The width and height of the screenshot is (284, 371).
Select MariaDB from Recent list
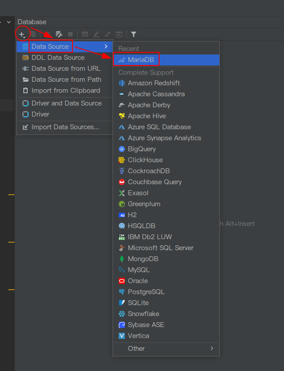click(x=166, y=60)
